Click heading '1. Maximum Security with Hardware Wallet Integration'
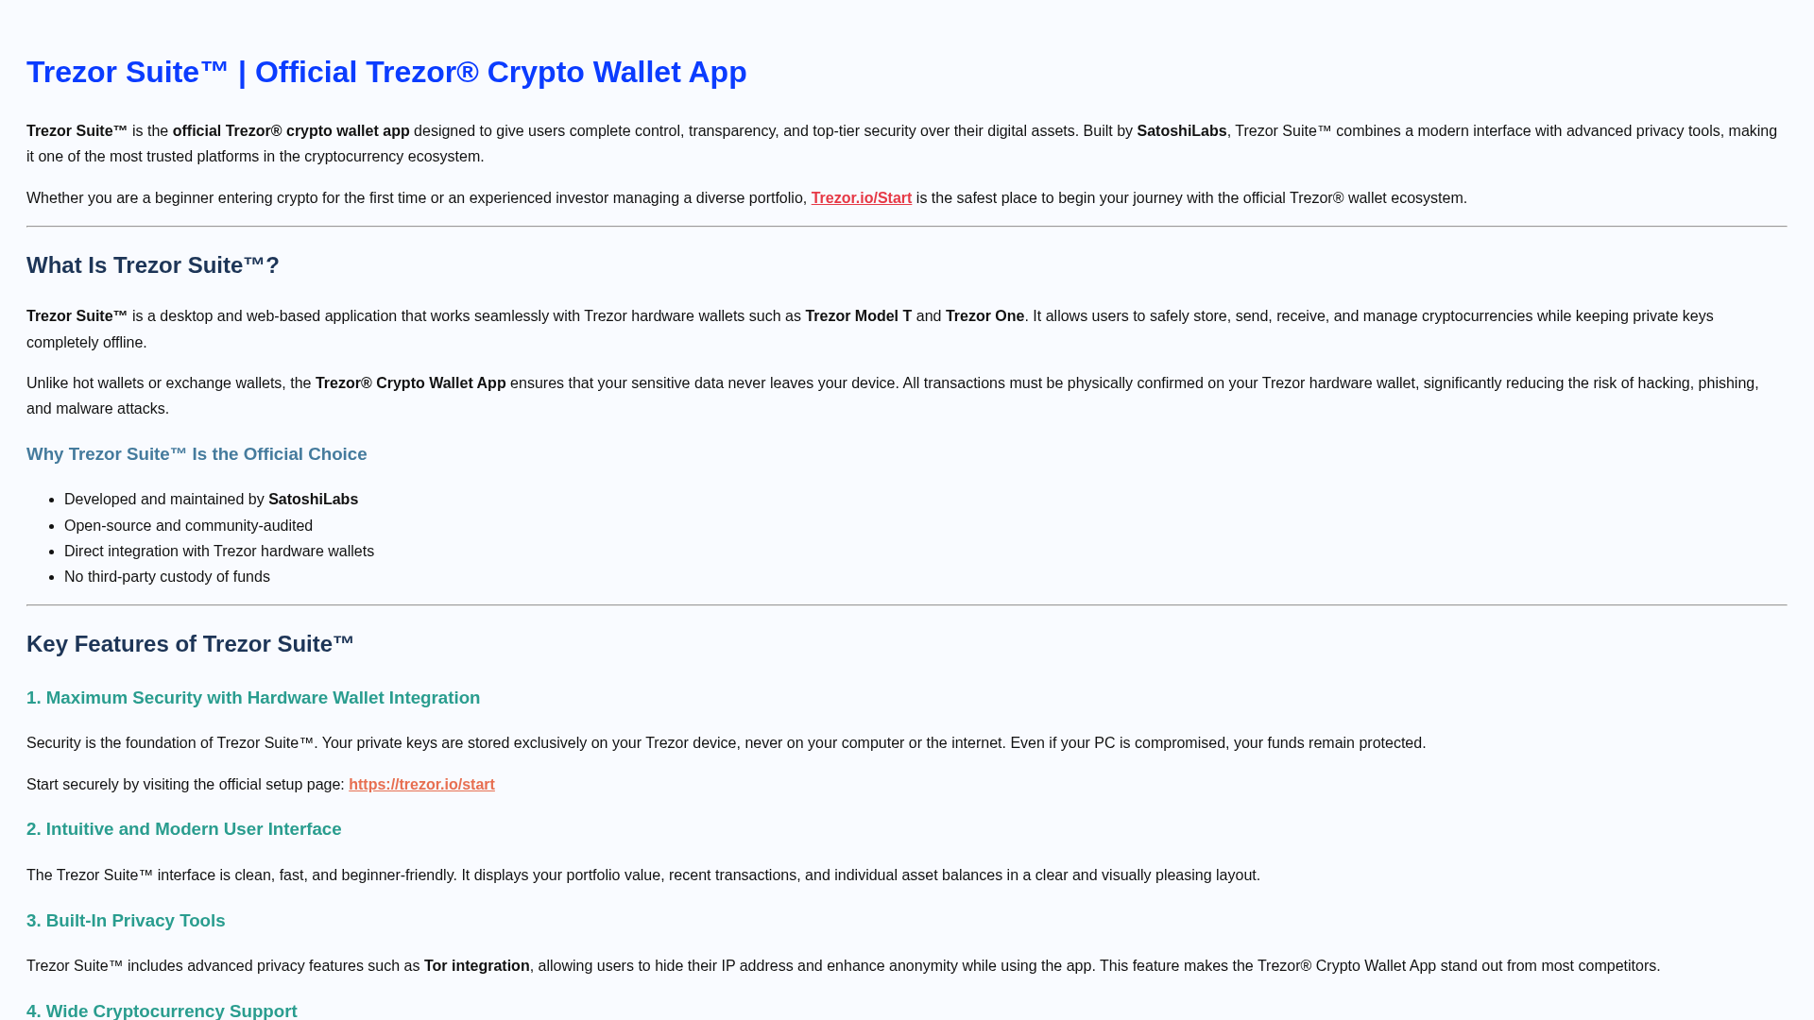 click(253, 698)
